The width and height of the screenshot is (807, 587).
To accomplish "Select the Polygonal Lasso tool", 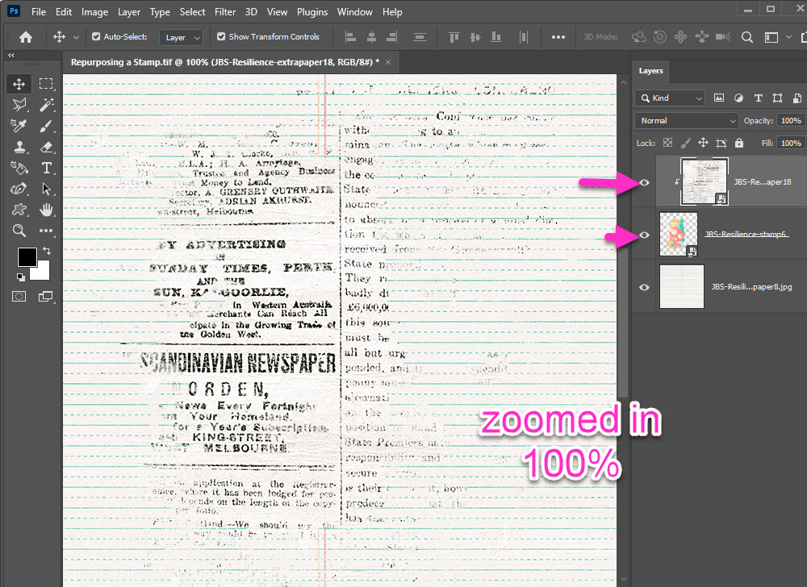I will (x=19, y=105).
